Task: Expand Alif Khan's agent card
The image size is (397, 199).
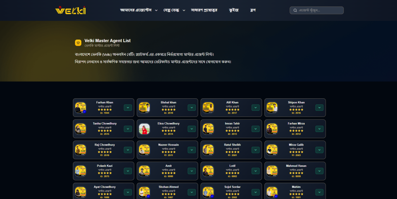Action: click(255, 108)
